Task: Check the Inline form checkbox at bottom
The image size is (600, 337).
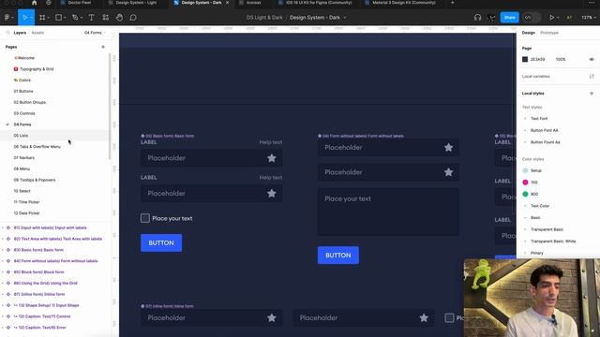Action: (450, 318)
